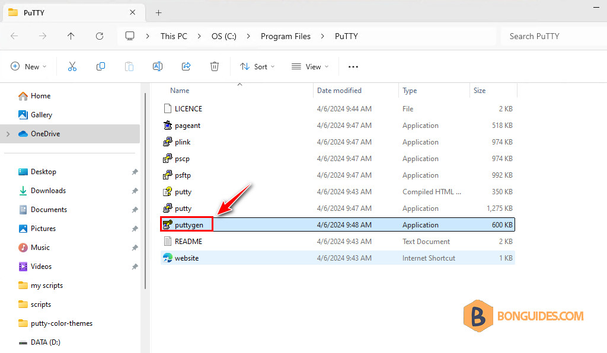Select the plink application icon
The image size is (607, 353).
pyautogui.click(x=167, y=142)
